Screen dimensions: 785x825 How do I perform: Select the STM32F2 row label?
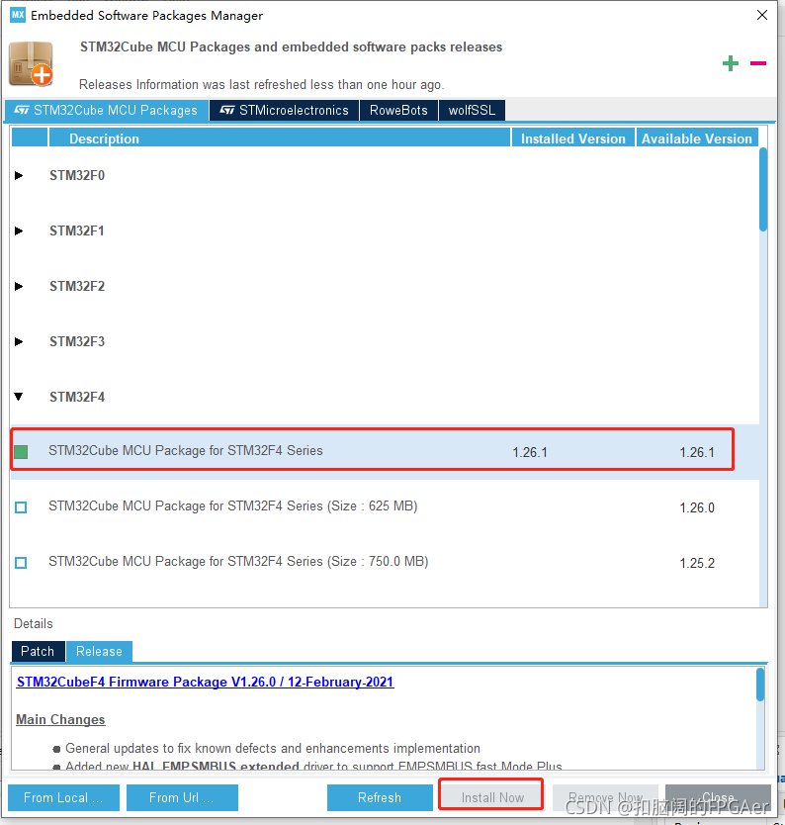[77, 286]
